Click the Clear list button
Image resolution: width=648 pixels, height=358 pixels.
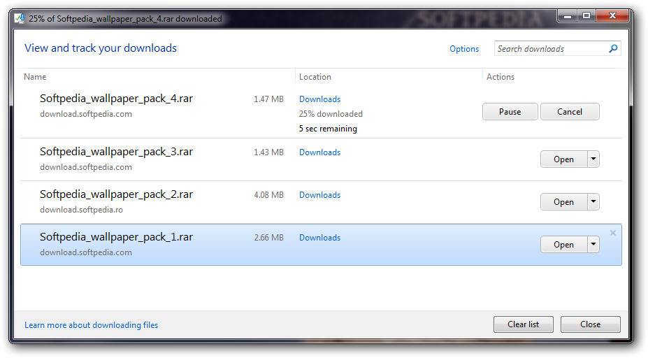point(523,324)
